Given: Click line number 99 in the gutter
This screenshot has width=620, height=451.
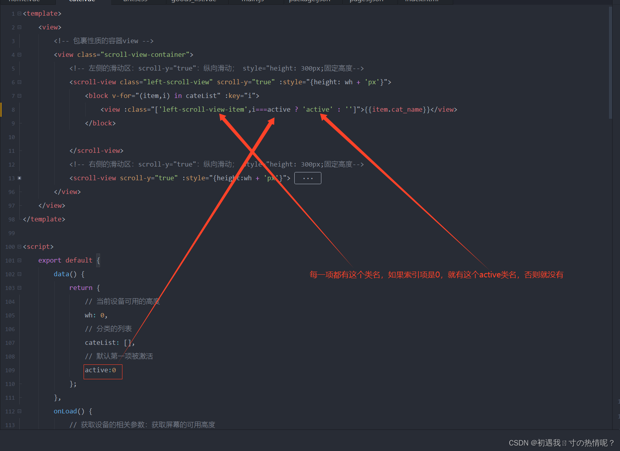Looking at the screenshot, I should (11, 233).
